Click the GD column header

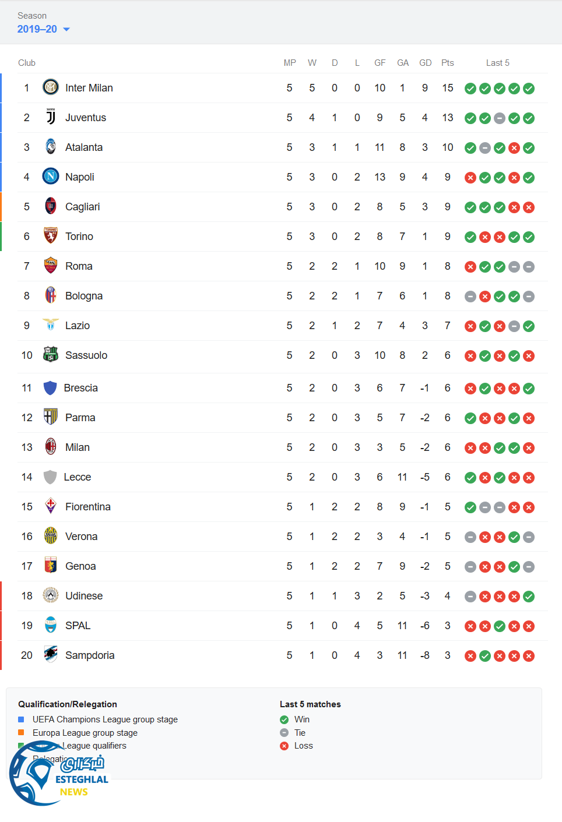[x=425, y=63]
